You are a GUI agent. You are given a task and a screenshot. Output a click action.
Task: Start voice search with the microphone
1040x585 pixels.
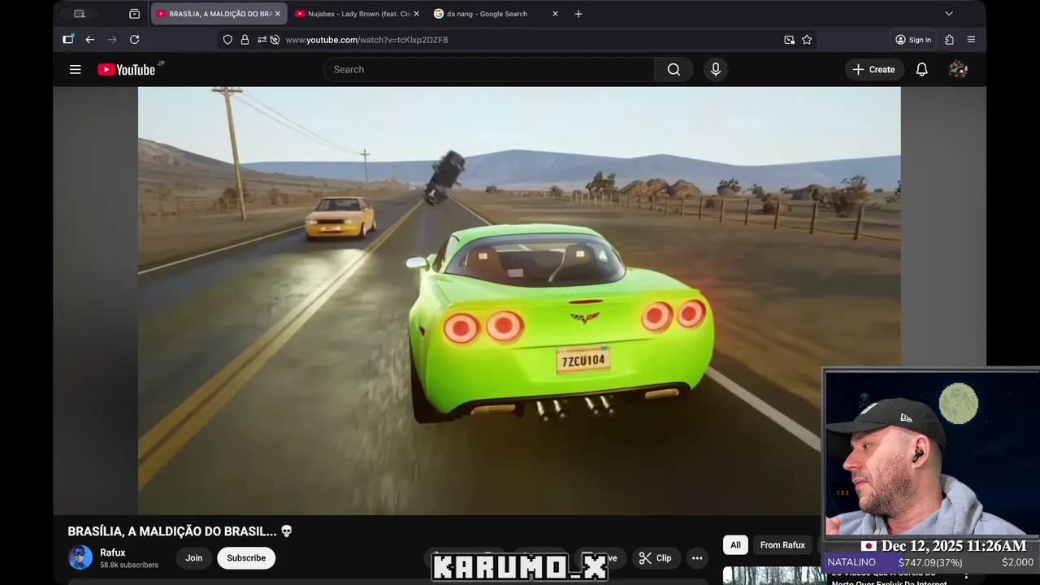[715, 70]
